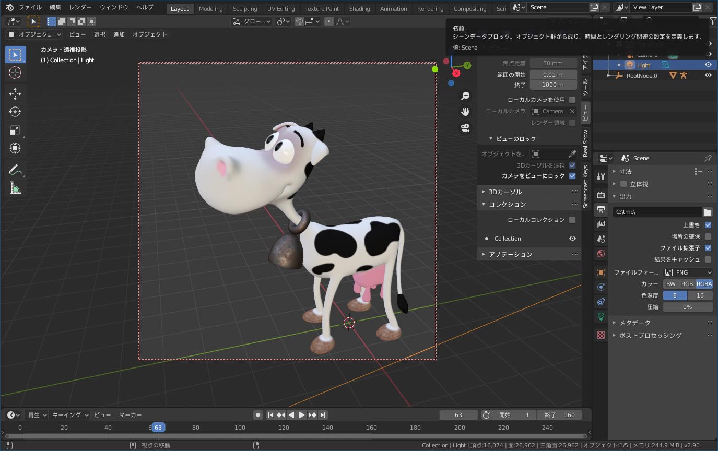Adjust the 圧縮 compression slider
This screenshot has height=451, width=718.
click(x=688, y=306)
